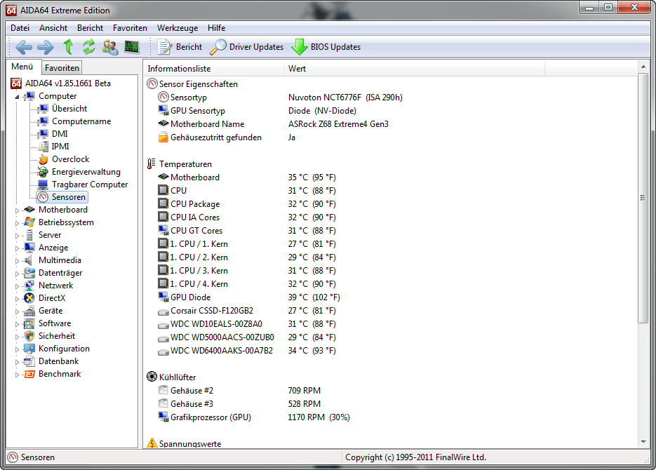Viewport: 656px width, 470px height.
Task: Switch to the Menü tab
Action: (x=22, y=67)
